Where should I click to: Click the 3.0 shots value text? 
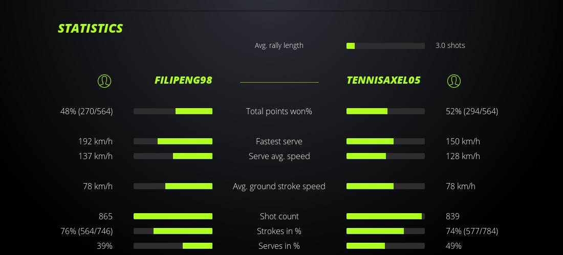coord(450,45)
